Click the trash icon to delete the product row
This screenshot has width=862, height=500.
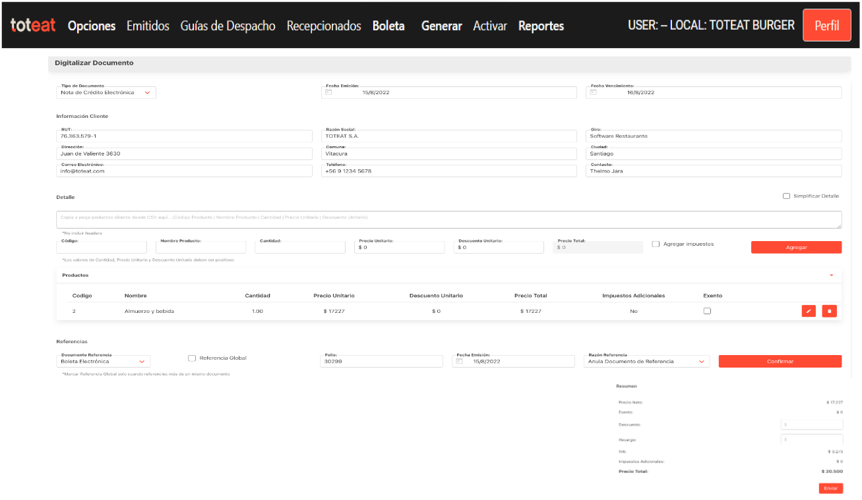click(829, 310)
